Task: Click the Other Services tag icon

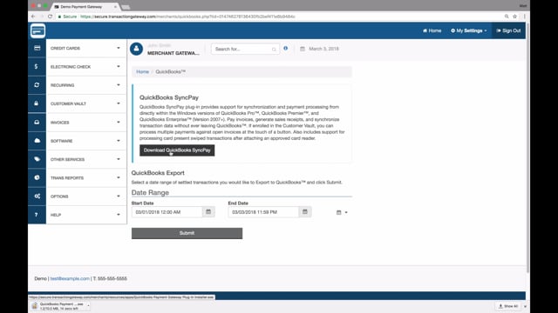Action: click(x=37, y=159)
